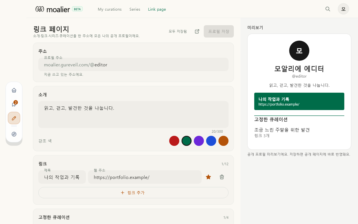Click the 1/4 pinned curation counter
The height and width of the screenshot is (224, 358).
tap(226, 218)
